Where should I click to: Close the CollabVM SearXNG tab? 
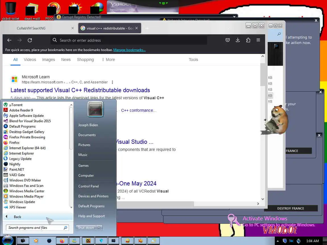pyautogui.click(x=73, y=28)
